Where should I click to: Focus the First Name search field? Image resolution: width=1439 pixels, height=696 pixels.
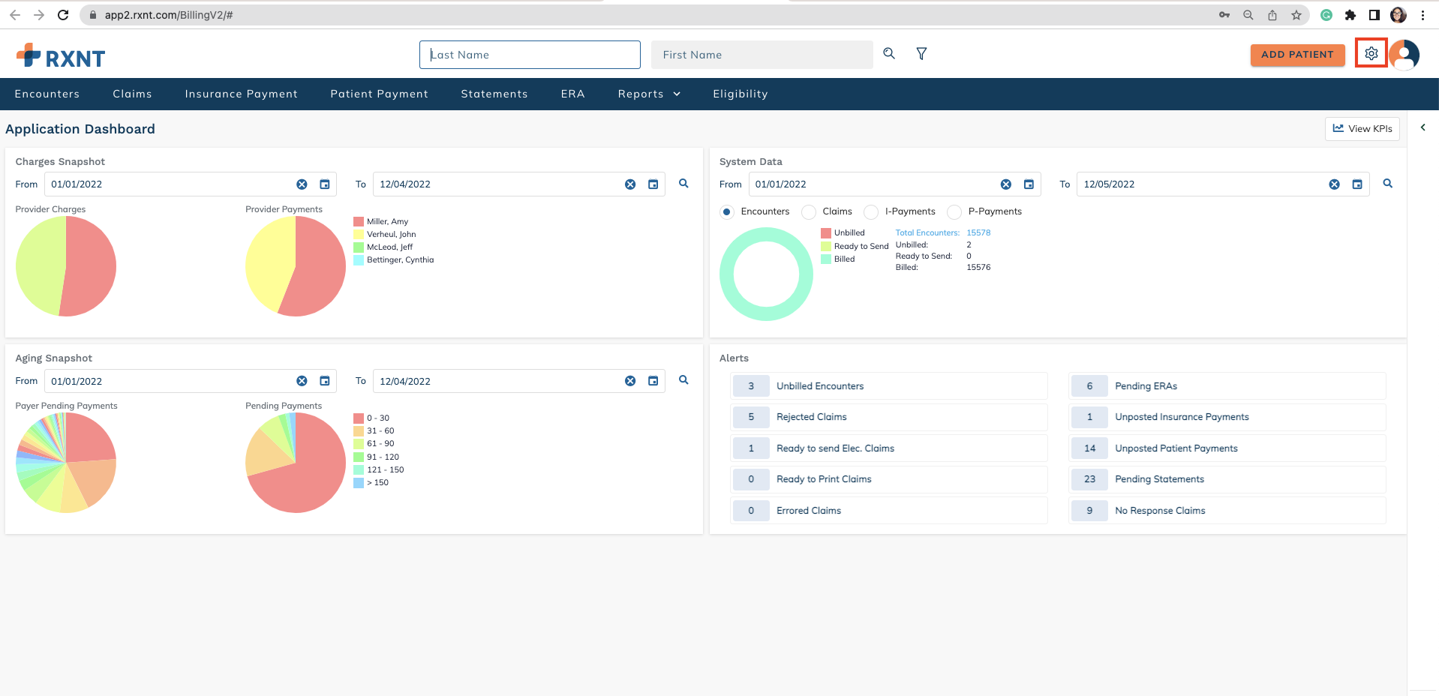(762, 55)
